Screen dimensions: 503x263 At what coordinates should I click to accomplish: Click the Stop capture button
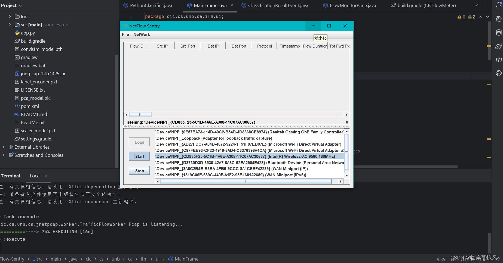click(x=139, y=171)
